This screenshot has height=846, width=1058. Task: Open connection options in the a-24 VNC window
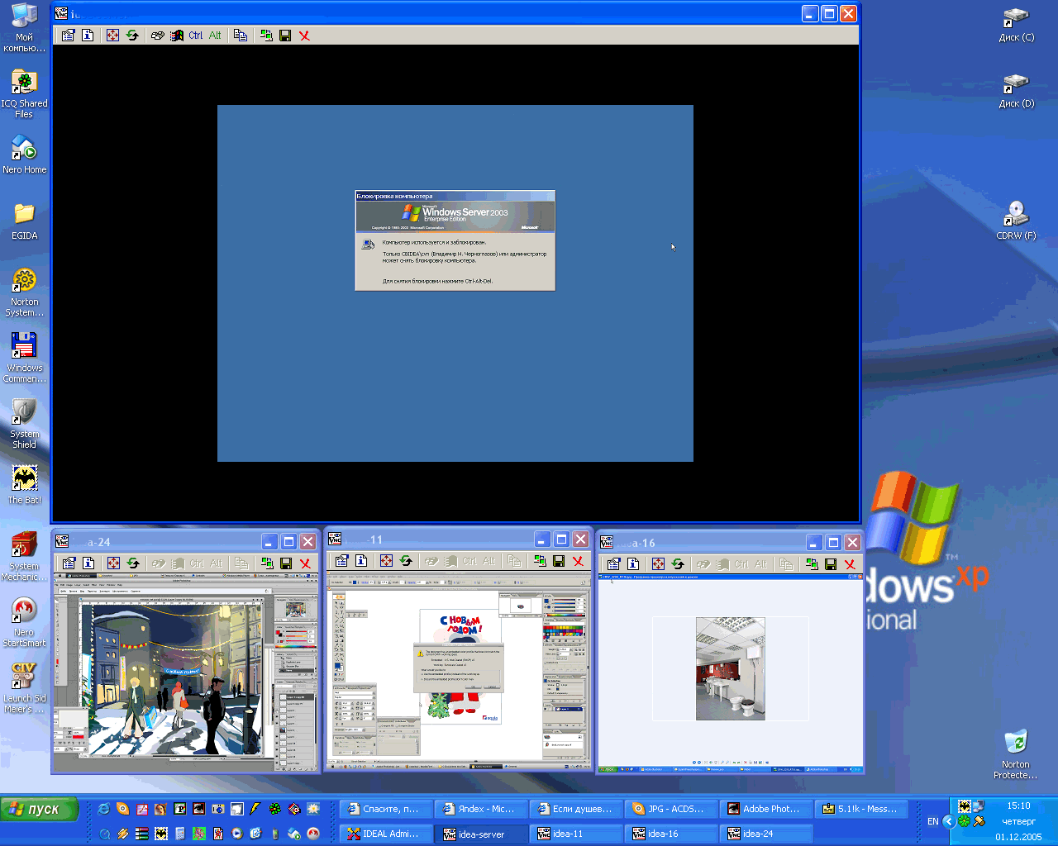(69, 563)
